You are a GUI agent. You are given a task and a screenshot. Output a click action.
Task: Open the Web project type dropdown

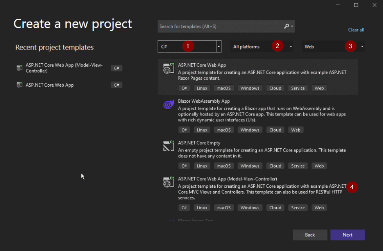pos(333,46)
